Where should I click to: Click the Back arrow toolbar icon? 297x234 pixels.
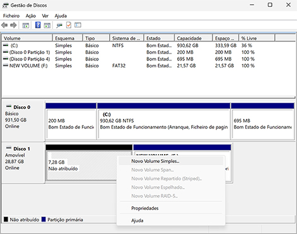(x=4, y=25)
